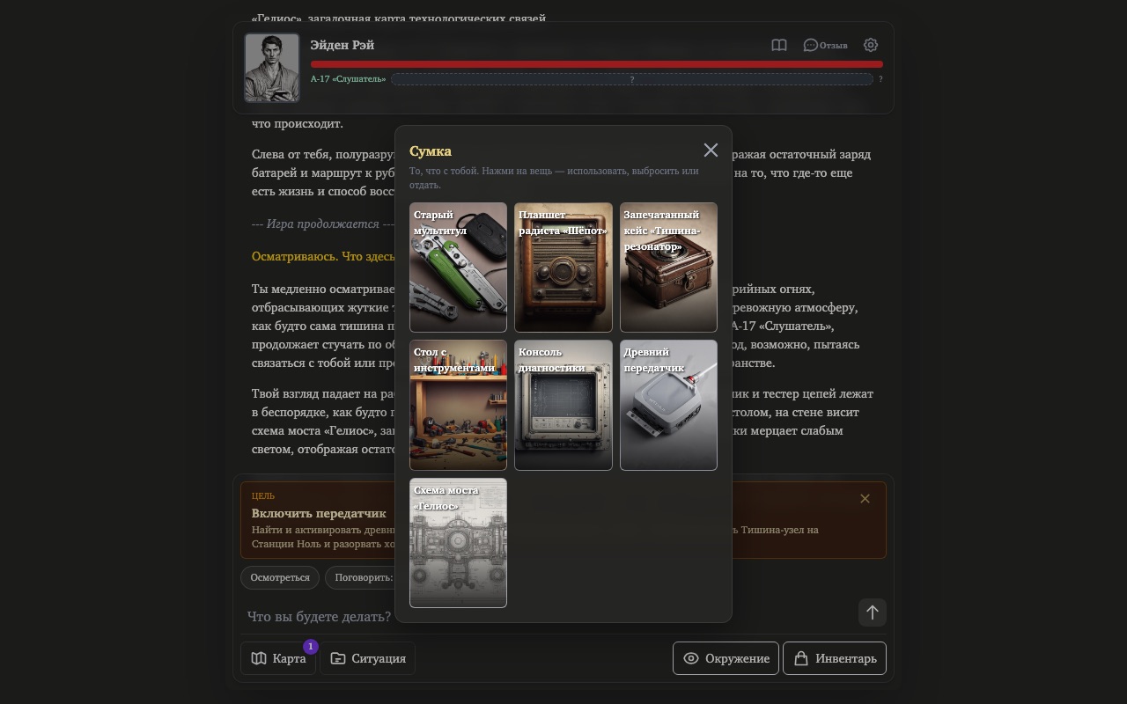Open the Схема моста «Гелиос» item
The height and width of the screenshot is (704, 1127).
[x=458, y=543]
